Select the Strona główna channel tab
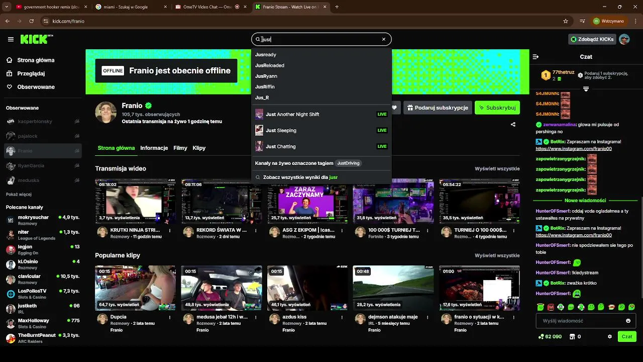Image resolution: width=643 pixels, height=362 pixels. [116, 148]
